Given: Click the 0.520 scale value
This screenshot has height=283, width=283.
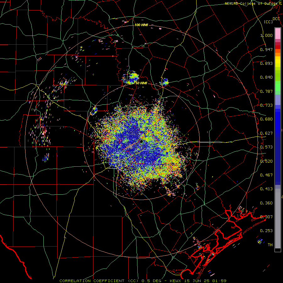Looking at the screenshot, I should [266, 161].
